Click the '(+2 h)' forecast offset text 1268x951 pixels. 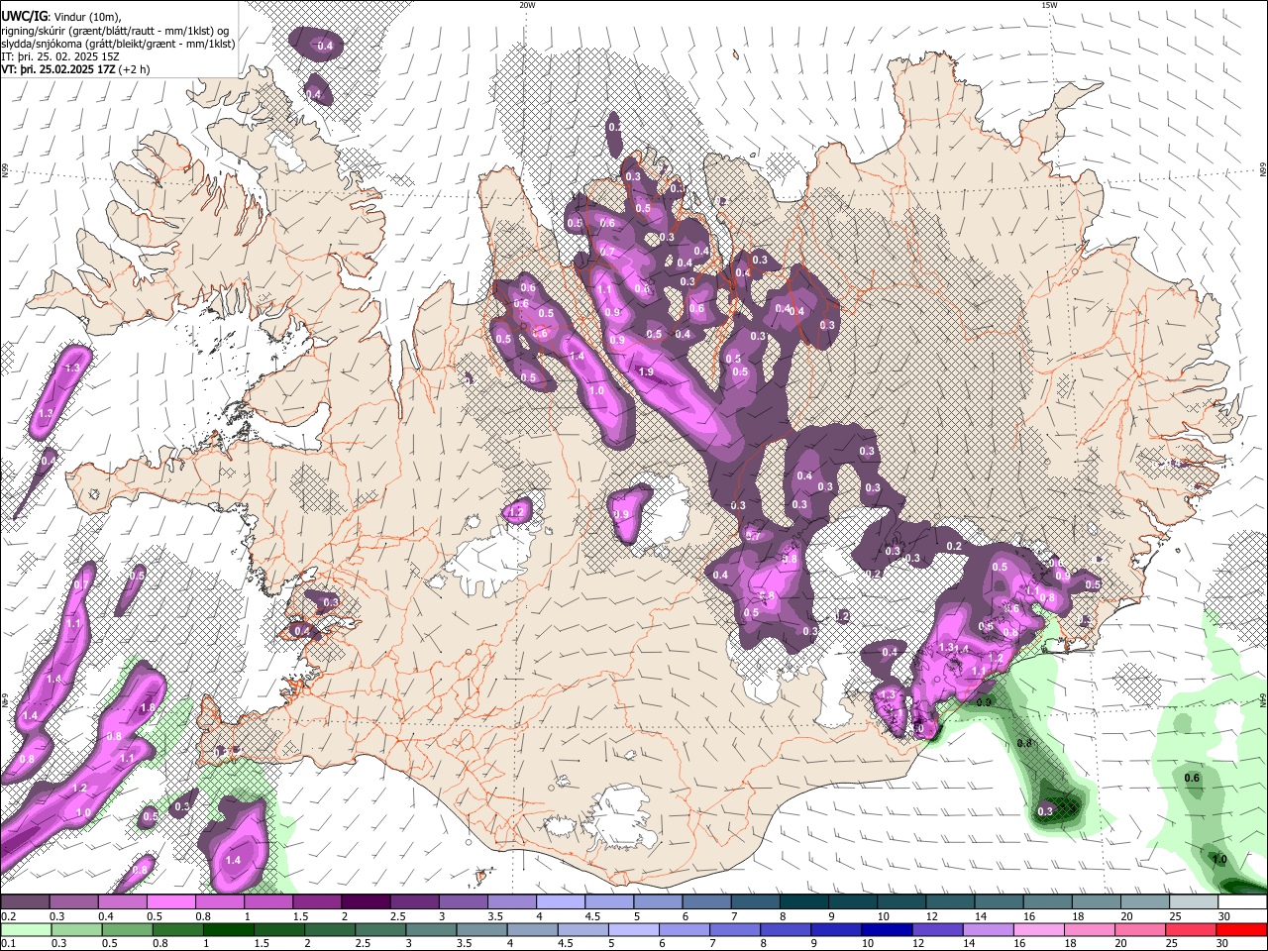135,69
